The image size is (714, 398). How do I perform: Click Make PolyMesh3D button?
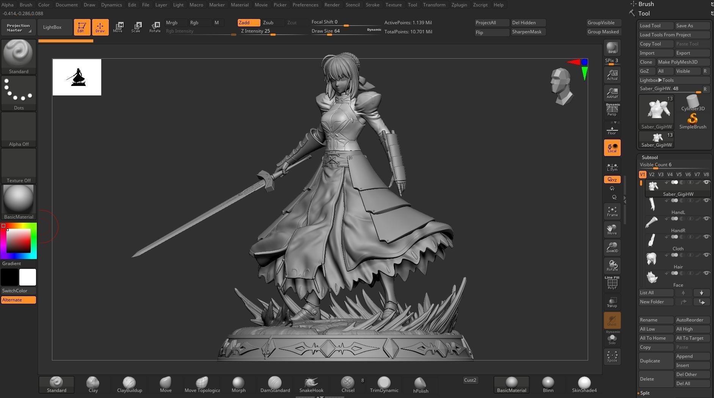[x=683, y=62]
